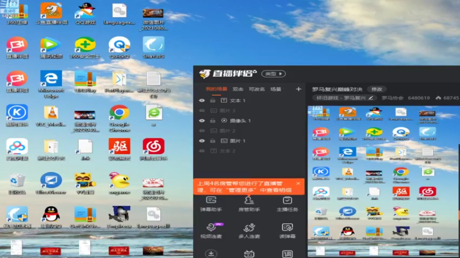Toggle the lock on the 图片 1 layer
Image resolution: width=460 pixels, height=258 pixels.
click(213, 140)
